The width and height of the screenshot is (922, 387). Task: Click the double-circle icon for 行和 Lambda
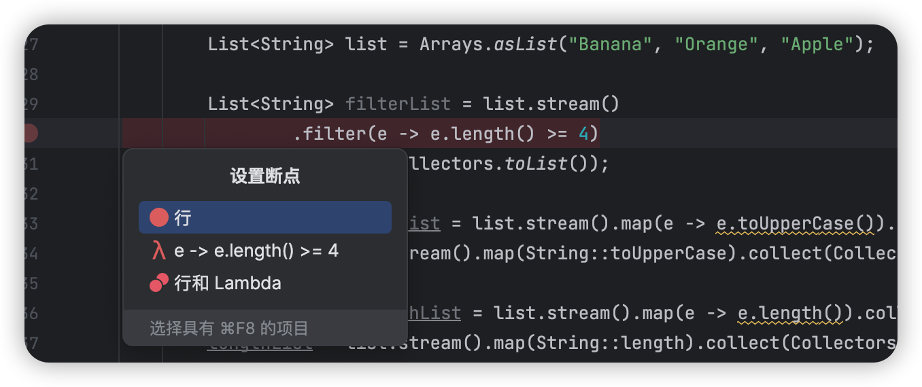(x=159, y=283)
